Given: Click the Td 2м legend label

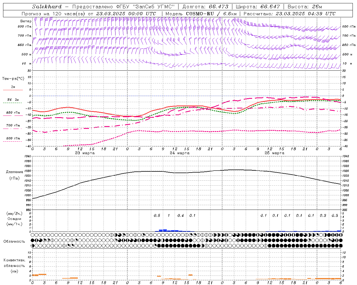Looking at the screenshot, I should (x=13, y=100).
